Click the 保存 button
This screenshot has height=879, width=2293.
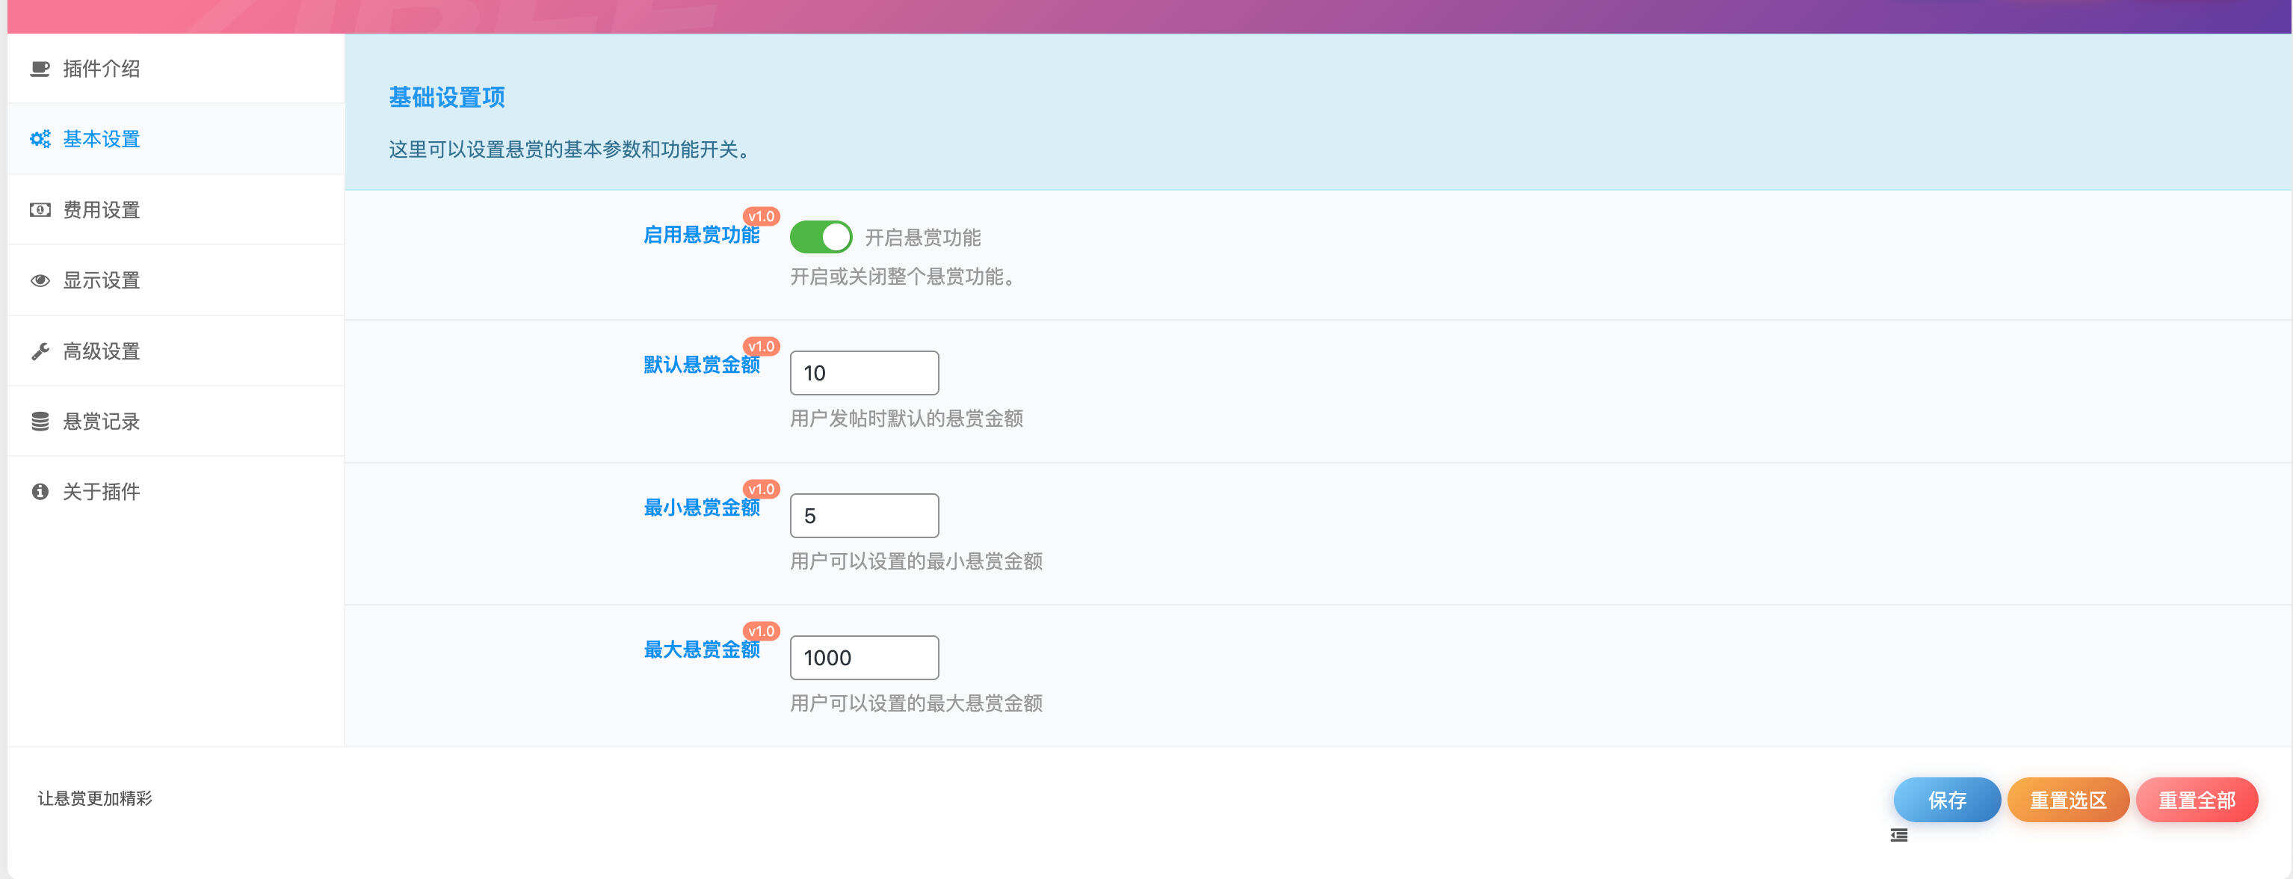coord(1947,800)
